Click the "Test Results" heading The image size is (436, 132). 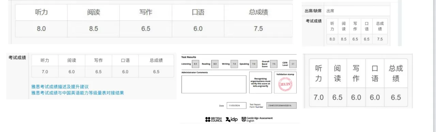189,57
